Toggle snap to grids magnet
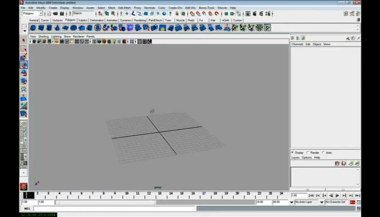The width and height of the screenshot is (380, 217). [192, 14]
